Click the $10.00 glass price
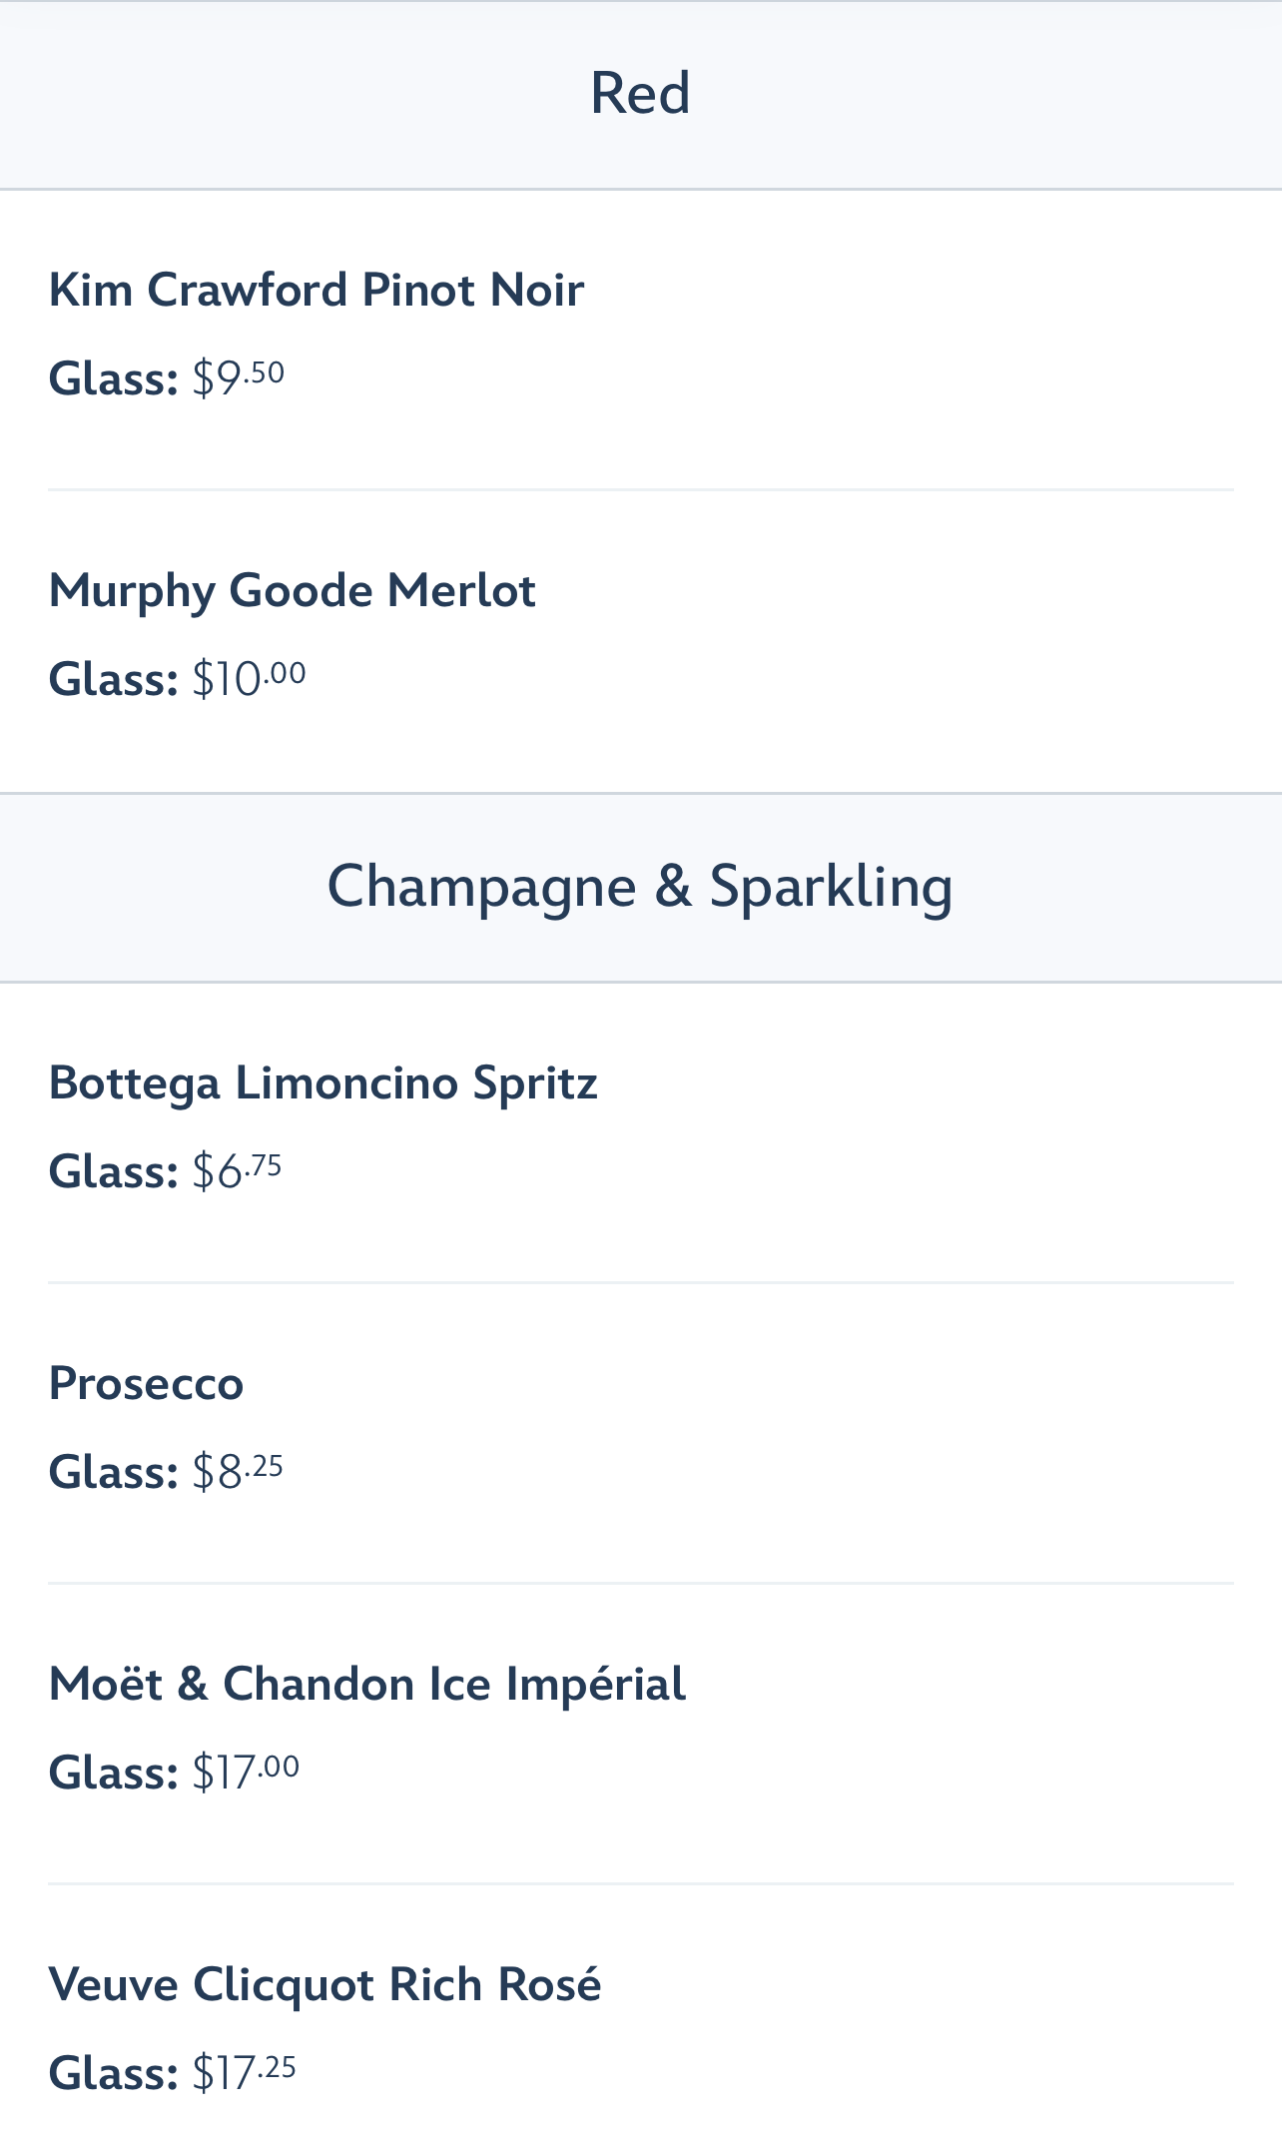The width and height of the screenshot is (1282, 2143). click(x=250, y=679)
